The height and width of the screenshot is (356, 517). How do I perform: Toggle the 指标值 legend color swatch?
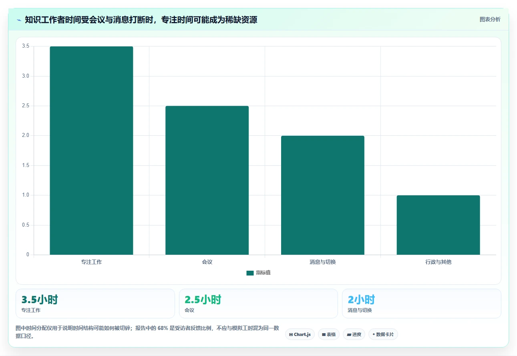(x=250, y=273)
